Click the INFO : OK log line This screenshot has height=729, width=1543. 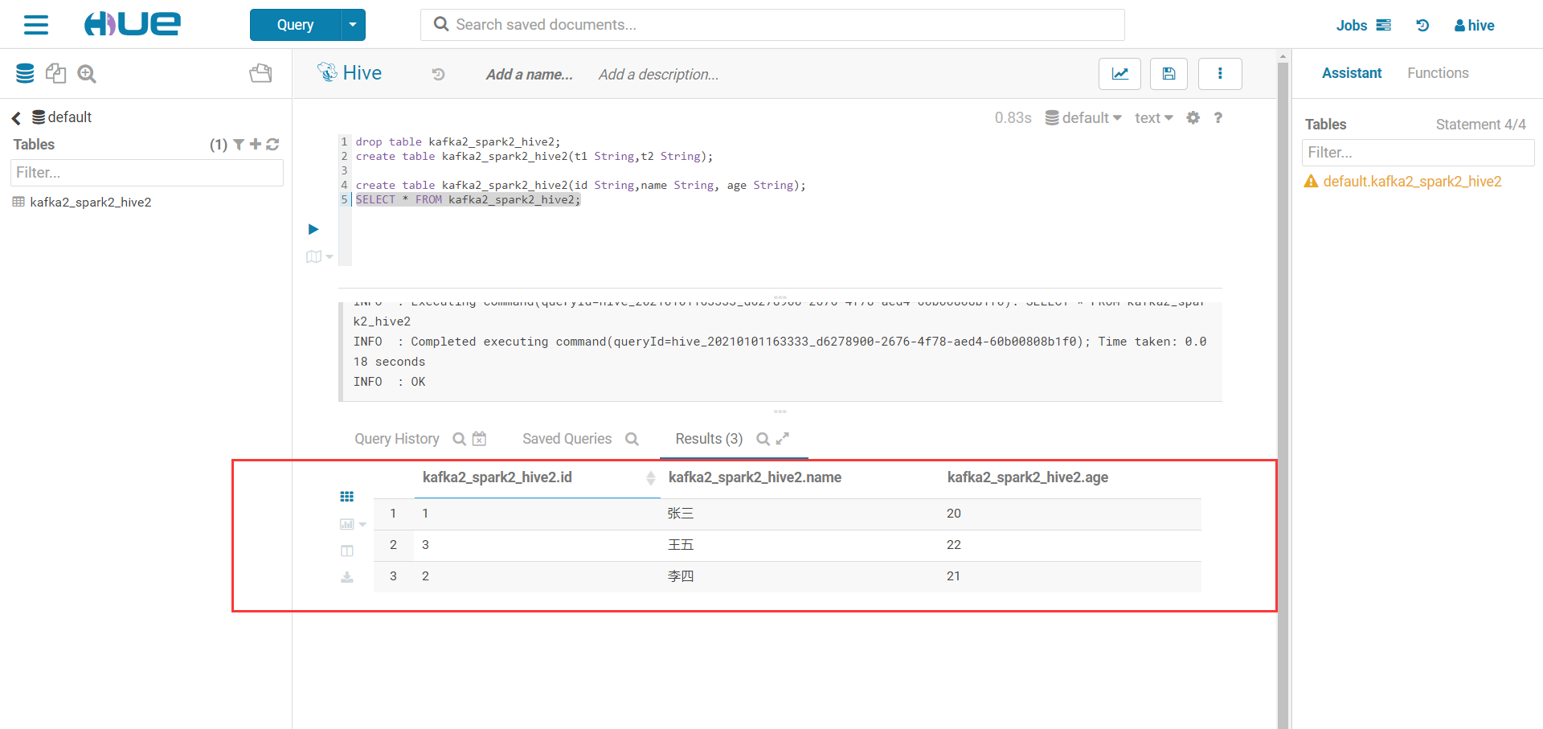coord(389,382)
